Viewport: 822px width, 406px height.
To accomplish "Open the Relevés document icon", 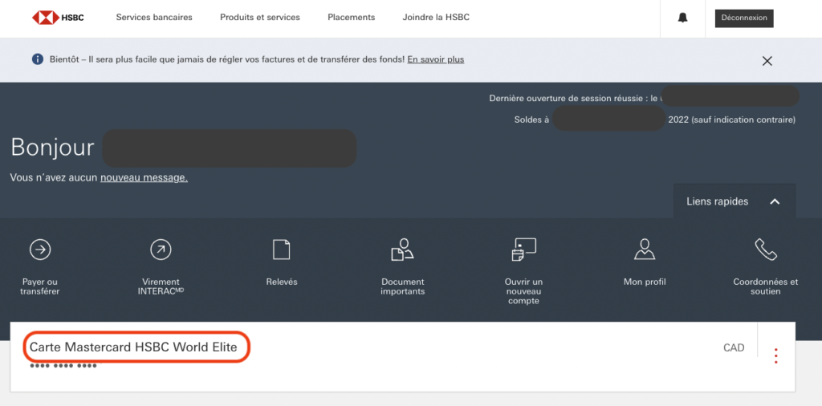I will (282, 250).
